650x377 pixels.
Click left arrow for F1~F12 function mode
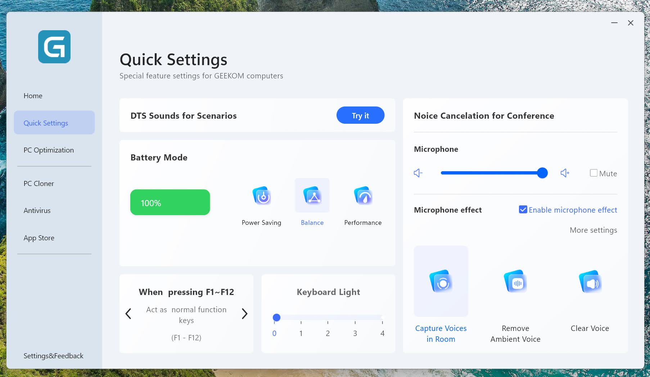[x=128, y=314]
